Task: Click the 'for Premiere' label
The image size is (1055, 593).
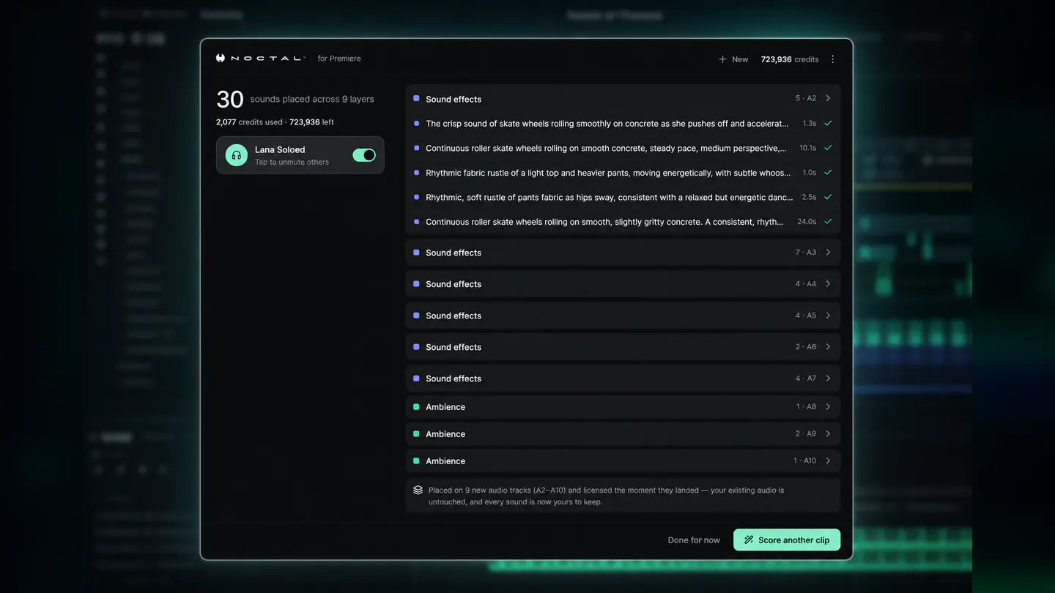Action: tap(339, 59)
